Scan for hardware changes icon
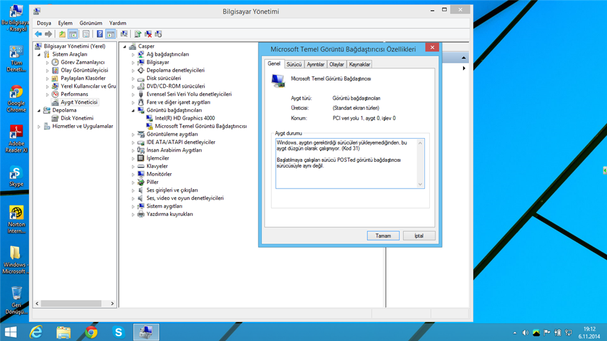The image size is (607, 341). click(x=124, y=34)
